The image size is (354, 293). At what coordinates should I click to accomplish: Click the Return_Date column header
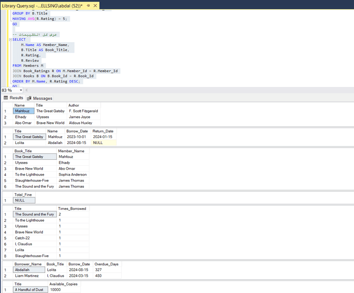coord(103,131)
